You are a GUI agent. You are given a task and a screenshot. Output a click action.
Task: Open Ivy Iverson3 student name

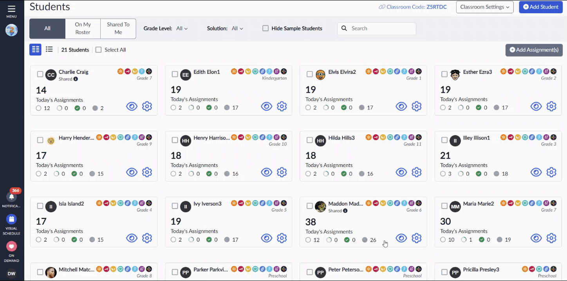(x=208, y=204)
